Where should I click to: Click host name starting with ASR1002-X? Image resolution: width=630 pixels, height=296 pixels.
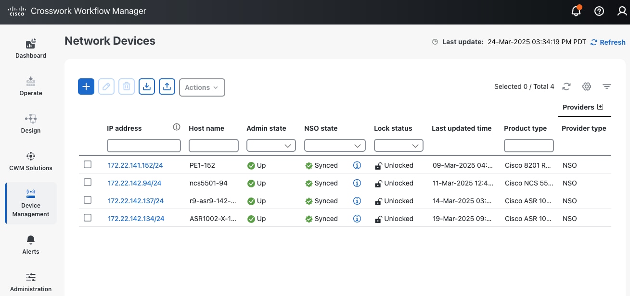click(213, 219)
